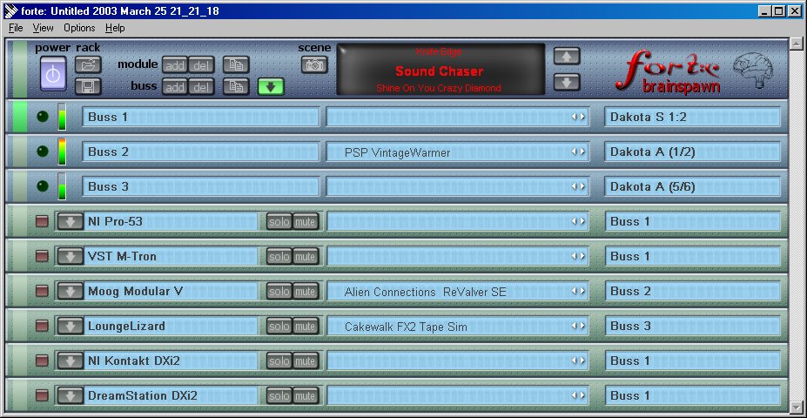Toggle LoungeLizard module enable indicator
Image resolution: width=807 pixels, height=418 pixels.
point(42,326)
